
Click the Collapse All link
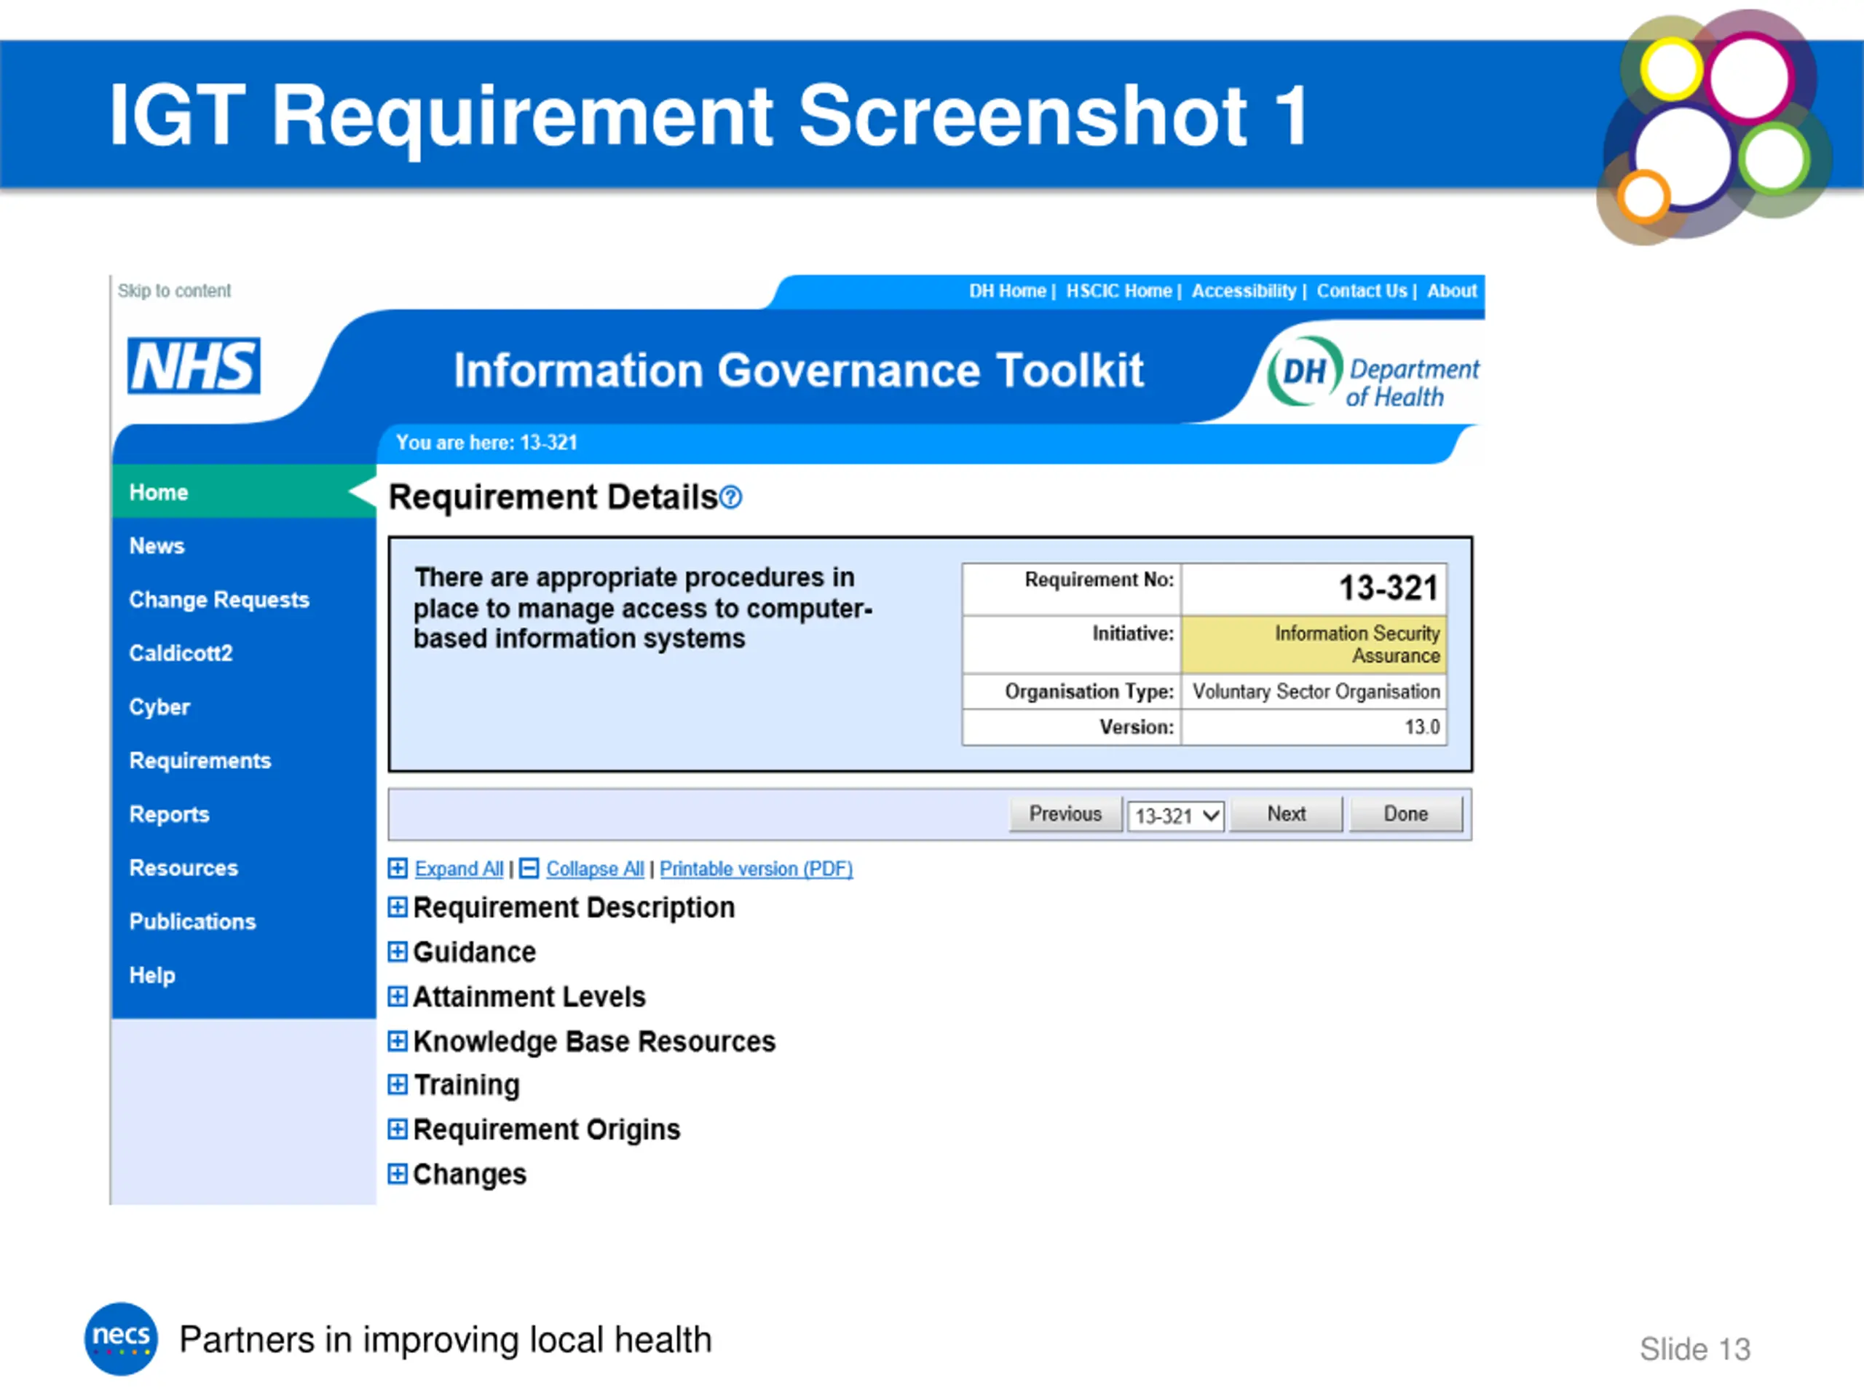tap(595, 869)
